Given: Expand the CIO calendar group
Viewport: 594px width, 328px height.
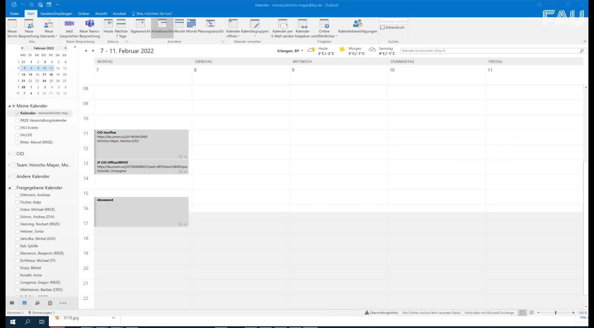Looking at the screenshot, I should click(x=9, y=154).
